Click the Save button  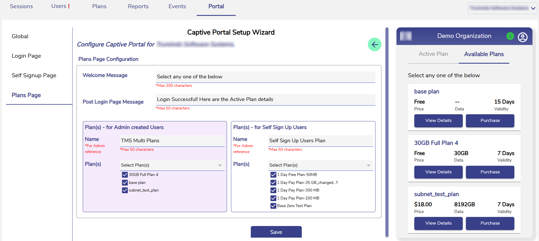tap(276, 232)
